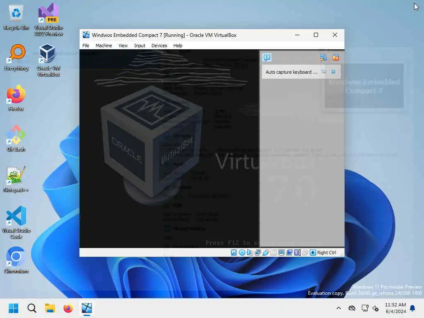Click the delete-all-notifications orange icon
Screen dimensions: 424x318
336,57
